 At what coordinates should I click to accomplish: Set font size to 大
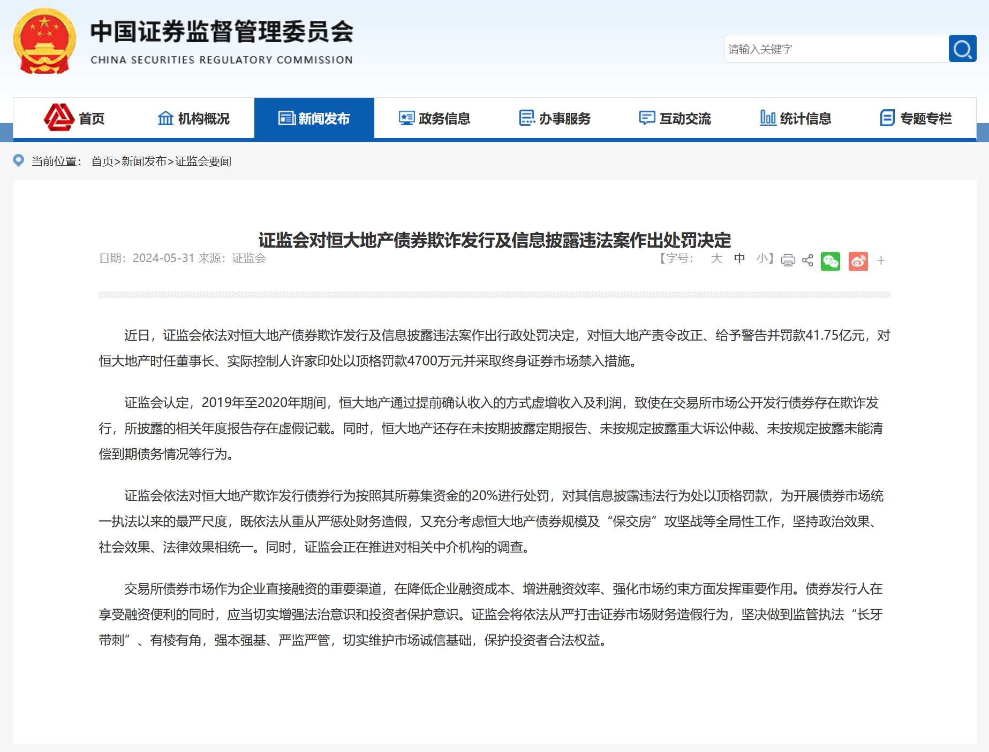click(x=716, y=258)
